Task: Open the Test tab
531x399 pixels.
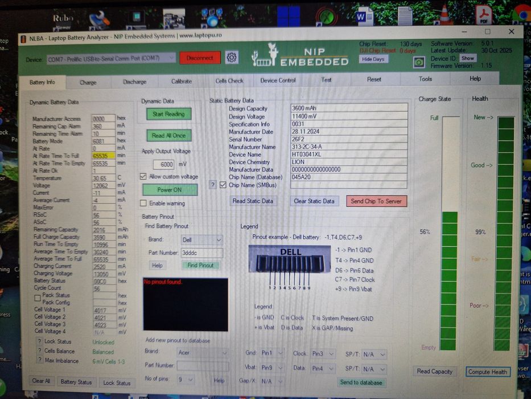Action: tap(326, 80)
